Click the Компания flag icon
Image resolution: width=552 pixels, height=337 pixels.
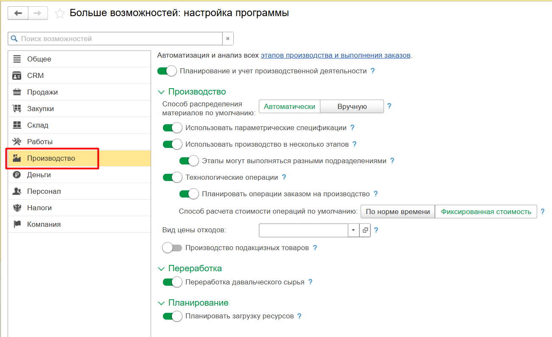[x=17, y=224]
